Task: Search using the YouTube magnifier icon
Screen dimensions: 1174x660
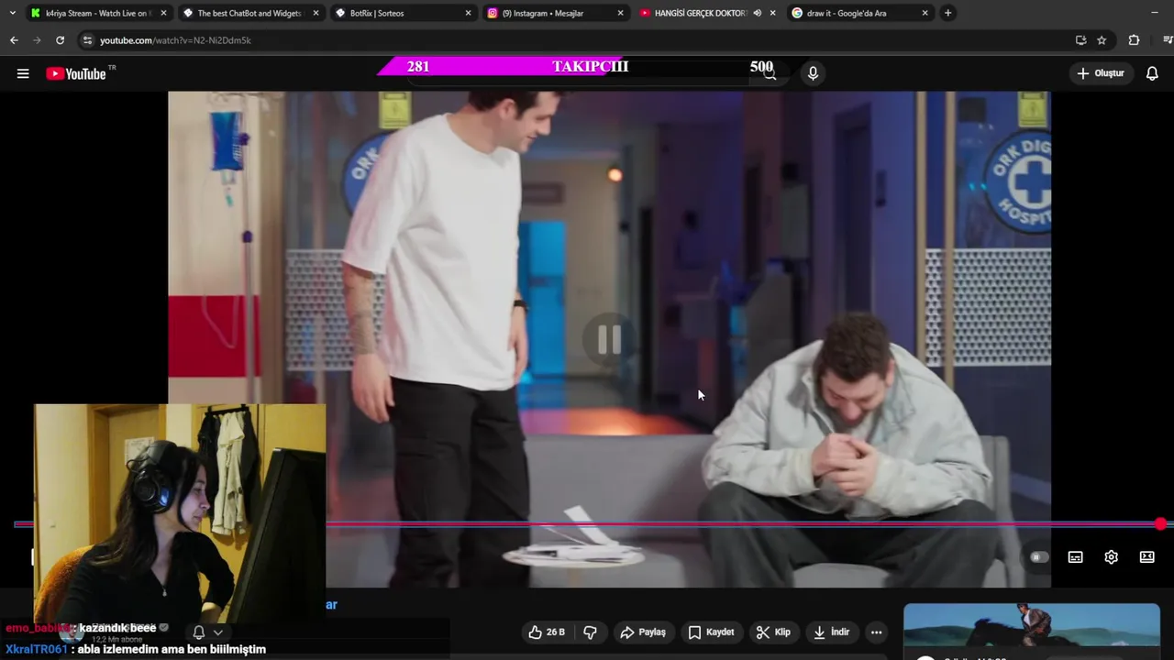Action: tap(770, 73)
